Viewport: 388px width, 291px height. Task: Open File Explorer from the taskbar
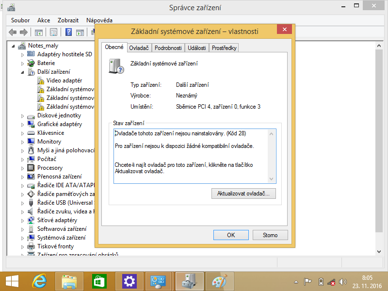69,281
